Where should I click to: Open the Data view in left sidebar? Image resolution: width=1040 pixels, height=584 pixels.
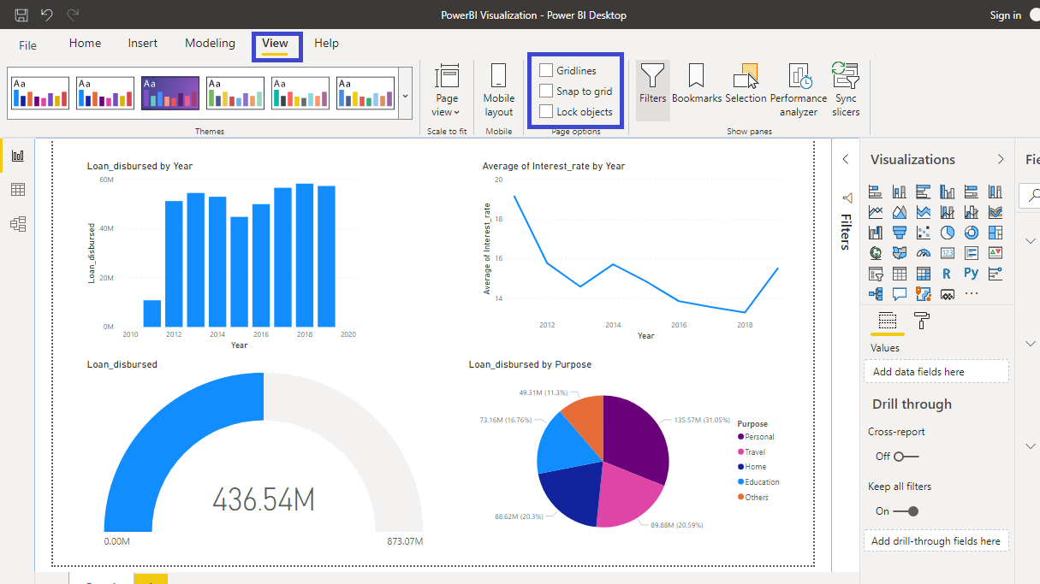18,190
